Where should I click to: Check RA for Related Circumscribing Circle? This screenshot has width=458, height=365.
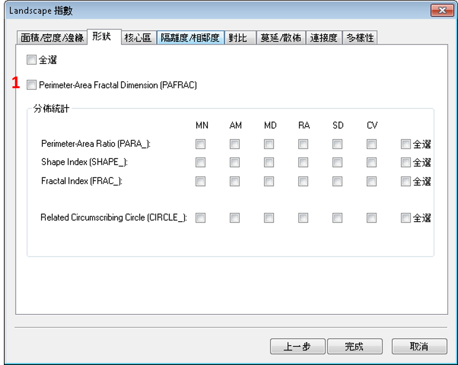pyautogui.click(x=303, y=218)
